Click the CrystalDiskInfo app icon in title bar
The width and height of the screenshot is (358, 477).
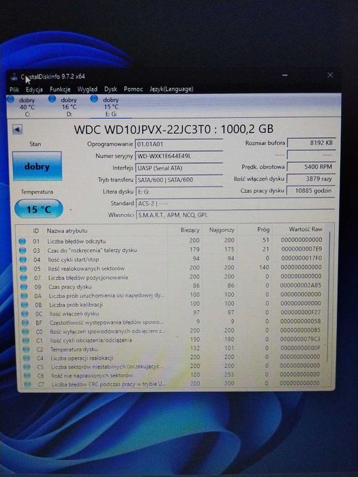pyautogui.click(x=14, y=76)
